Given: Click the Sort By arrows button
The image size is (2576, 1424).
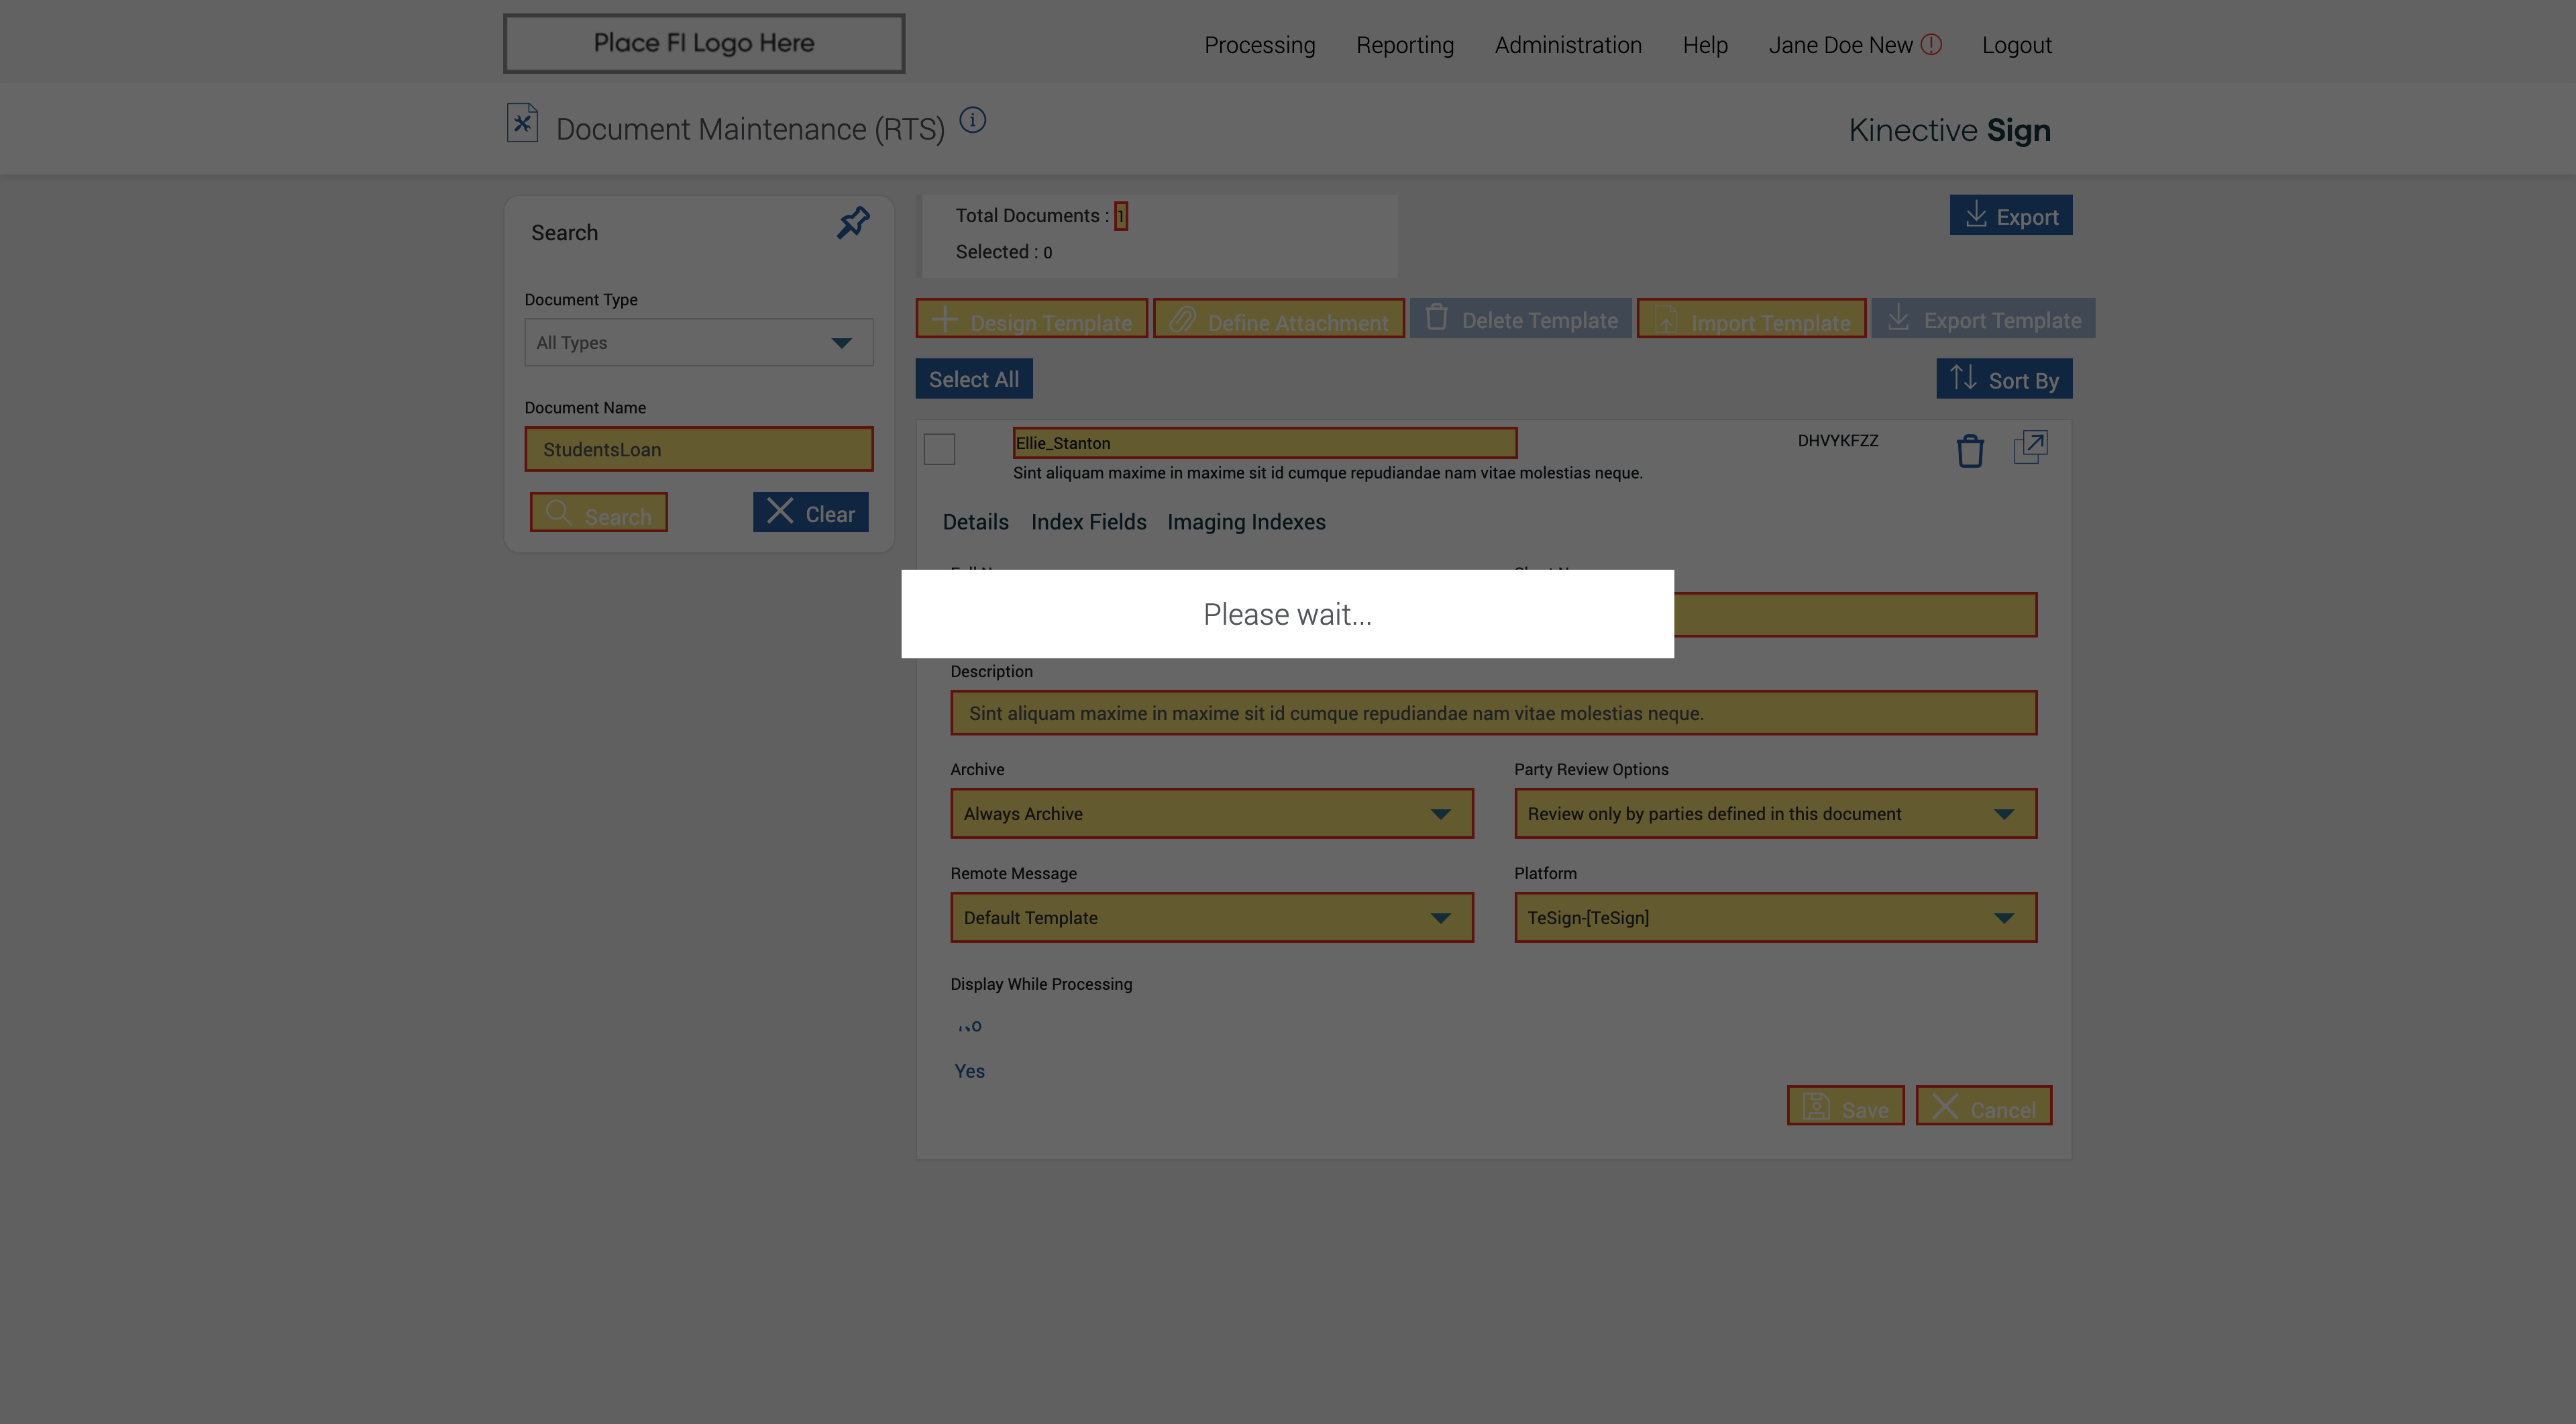Looking at the screenshot, I should pos(2003,379).
